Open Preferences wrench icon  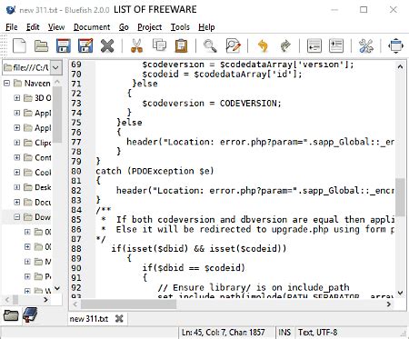(366, 46)
